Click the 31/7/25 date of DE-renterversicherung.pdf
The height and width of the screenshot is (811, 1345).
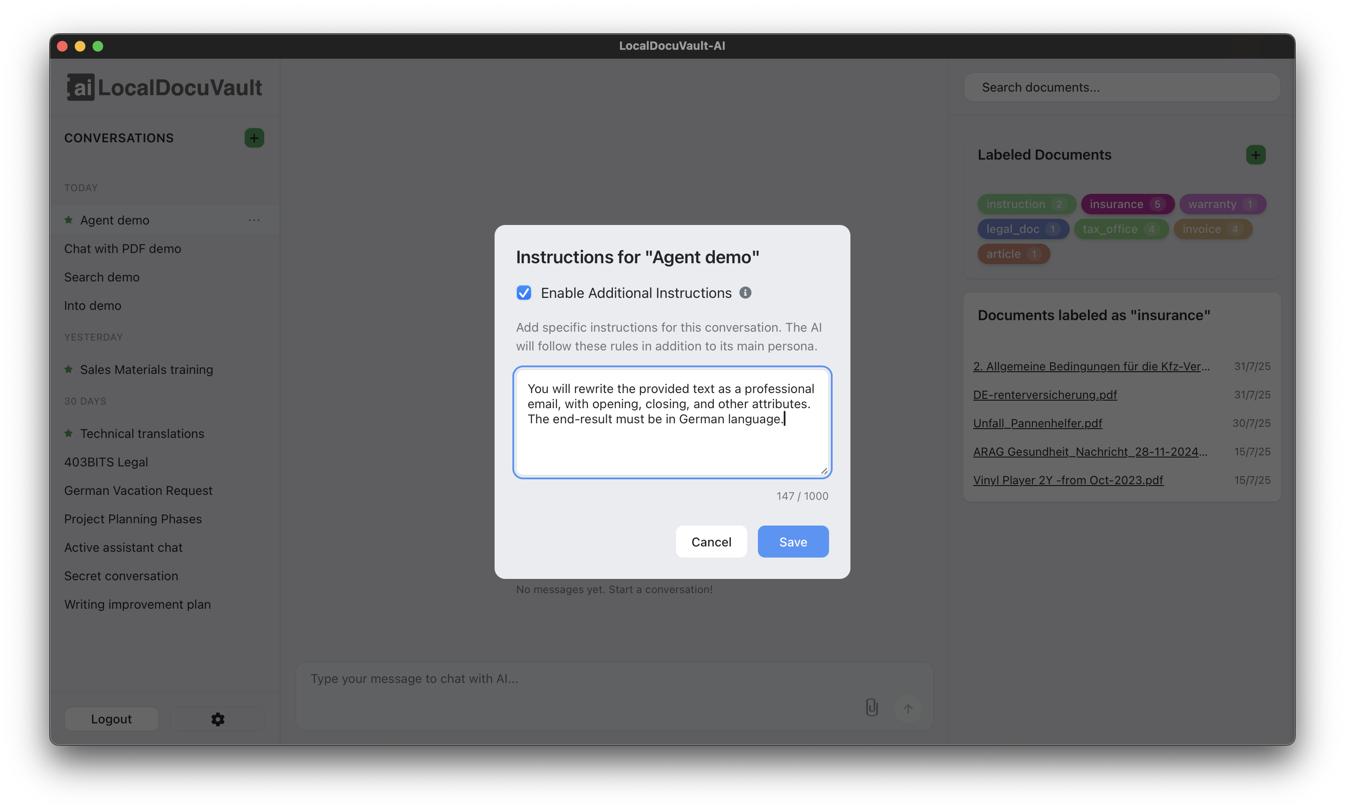1252,394
